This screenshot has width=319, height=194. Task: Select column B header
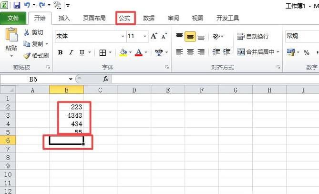coord(66,90)
